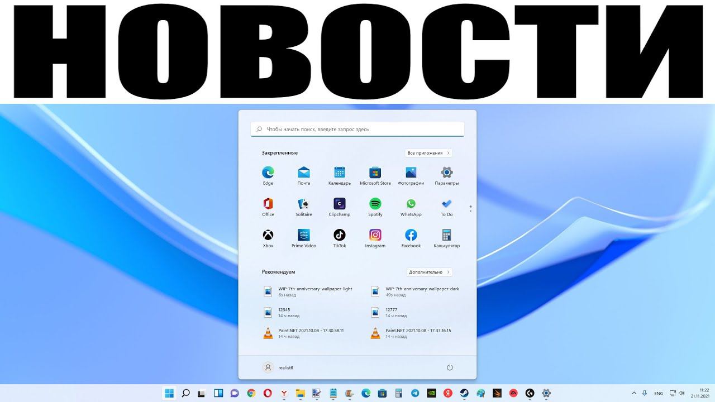Launch the Xbox app

coord(268,238)
